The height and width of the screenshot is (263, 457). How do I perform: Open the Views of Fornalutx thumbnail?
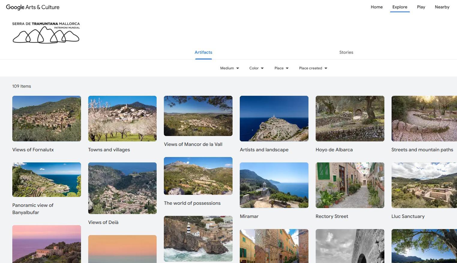click(x=47, y=119)
